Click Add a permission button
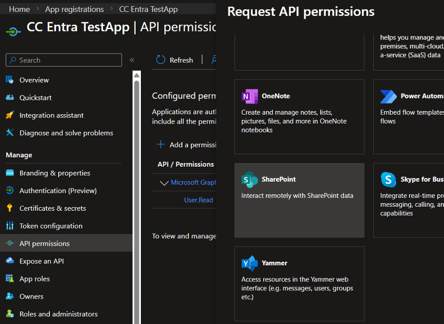Image resolution: width=444 pixels, height=324 pixels. [x=187, y=145]
